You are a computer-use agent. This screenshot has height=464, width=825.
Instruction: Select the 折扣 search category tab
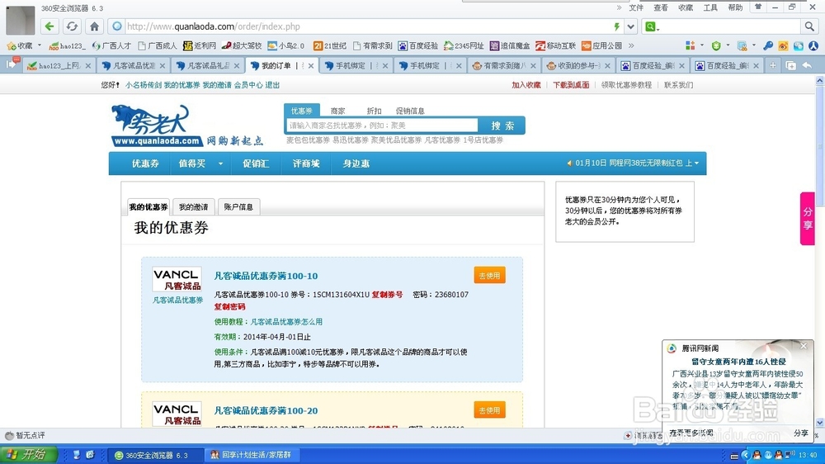pyautogui.click(x=374, y=111)
